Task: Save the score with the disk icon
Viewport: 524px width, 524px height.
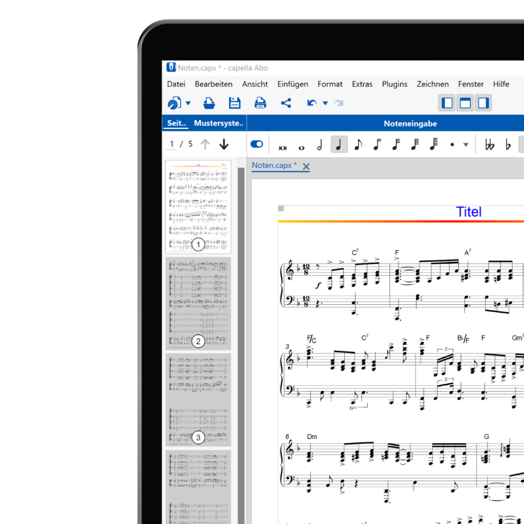Action: click(234, 103)
